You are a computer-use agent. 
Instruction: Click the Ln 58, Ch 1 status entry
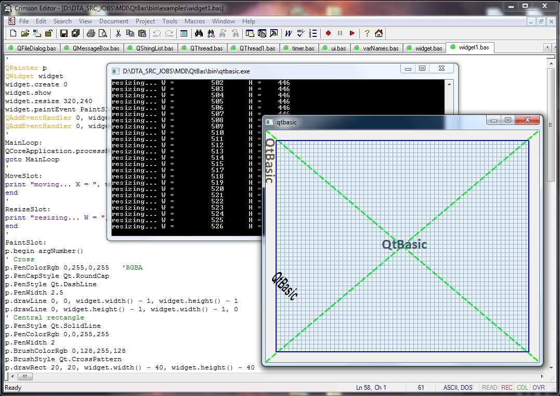click(x=371, y=388)
